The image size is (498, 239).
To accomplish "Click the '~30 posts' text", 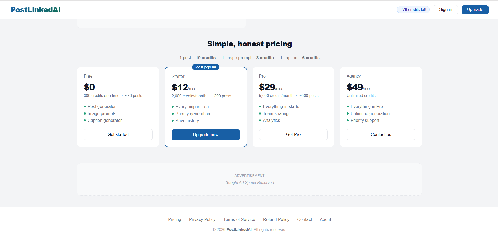I will tap(134, 96).
